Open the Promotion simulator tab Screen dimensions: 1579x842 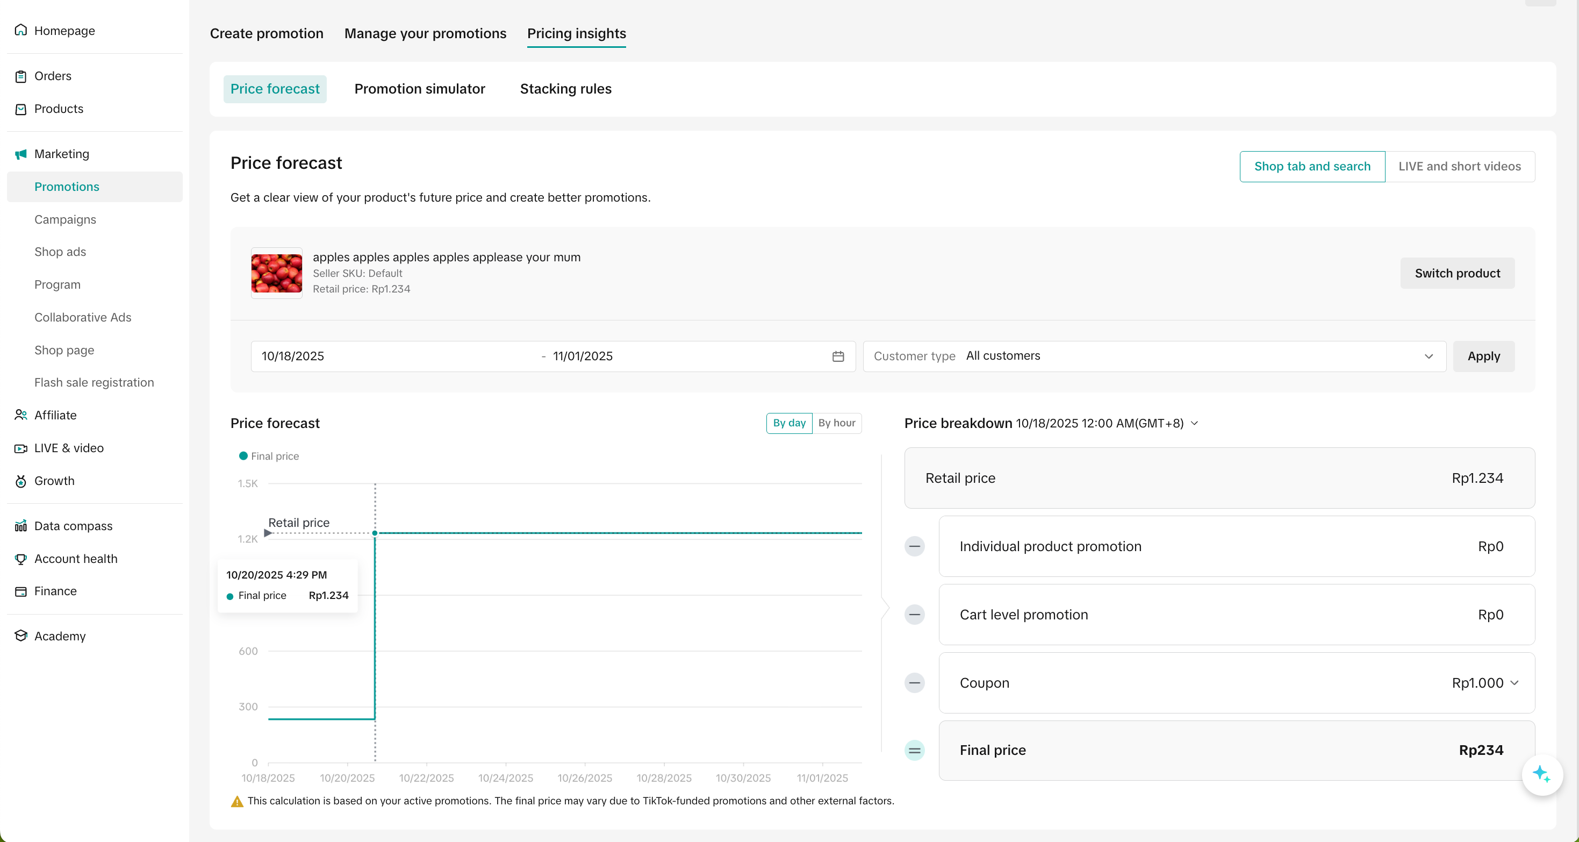pos(419,89)
